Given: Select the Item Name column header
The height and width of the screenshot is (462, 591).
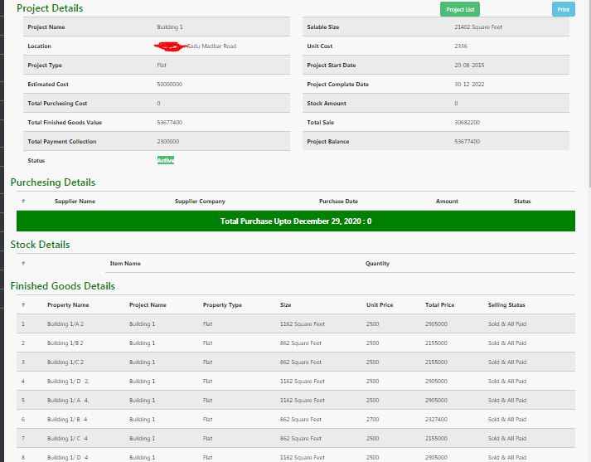Looking at the screenshot, I should [x=125, y=264].
